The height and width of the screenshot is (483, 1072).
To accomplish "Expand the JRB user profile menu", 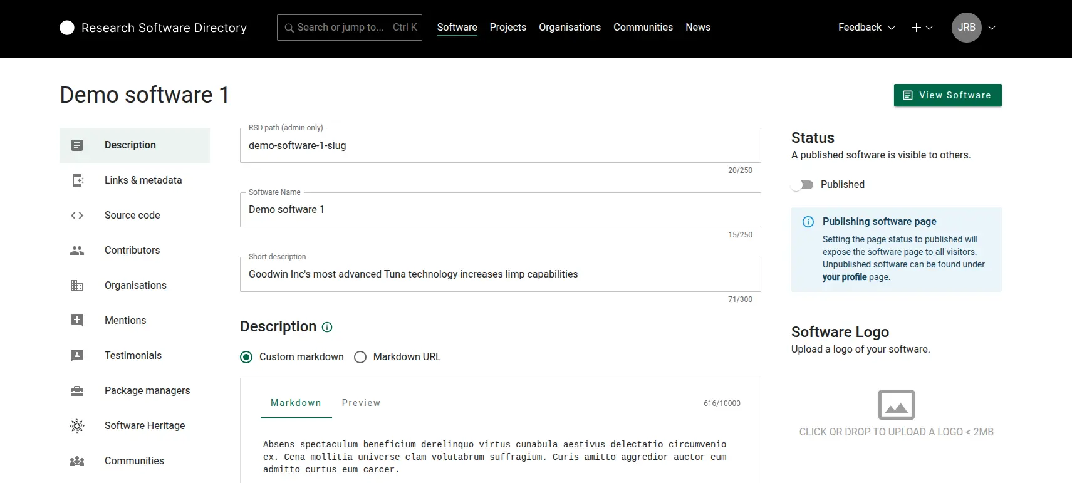I will 973,28.
